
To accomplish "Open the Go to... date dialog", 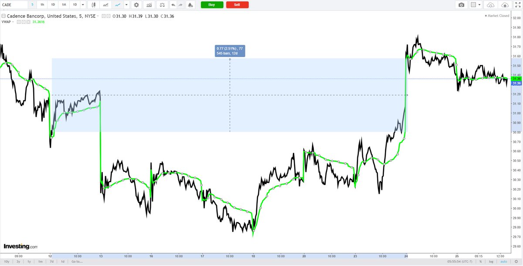I will click(77, 261).
